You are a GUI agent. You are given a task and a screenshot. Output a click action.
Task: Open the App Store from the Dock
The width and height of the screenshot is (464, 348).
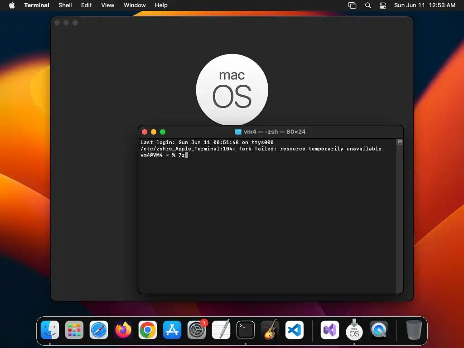pyautogui.click(x=172, y=330)
